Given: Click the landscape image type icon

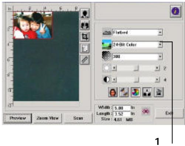Looking at the screenshot, I should pyautogui.click(x=107, y=45).
